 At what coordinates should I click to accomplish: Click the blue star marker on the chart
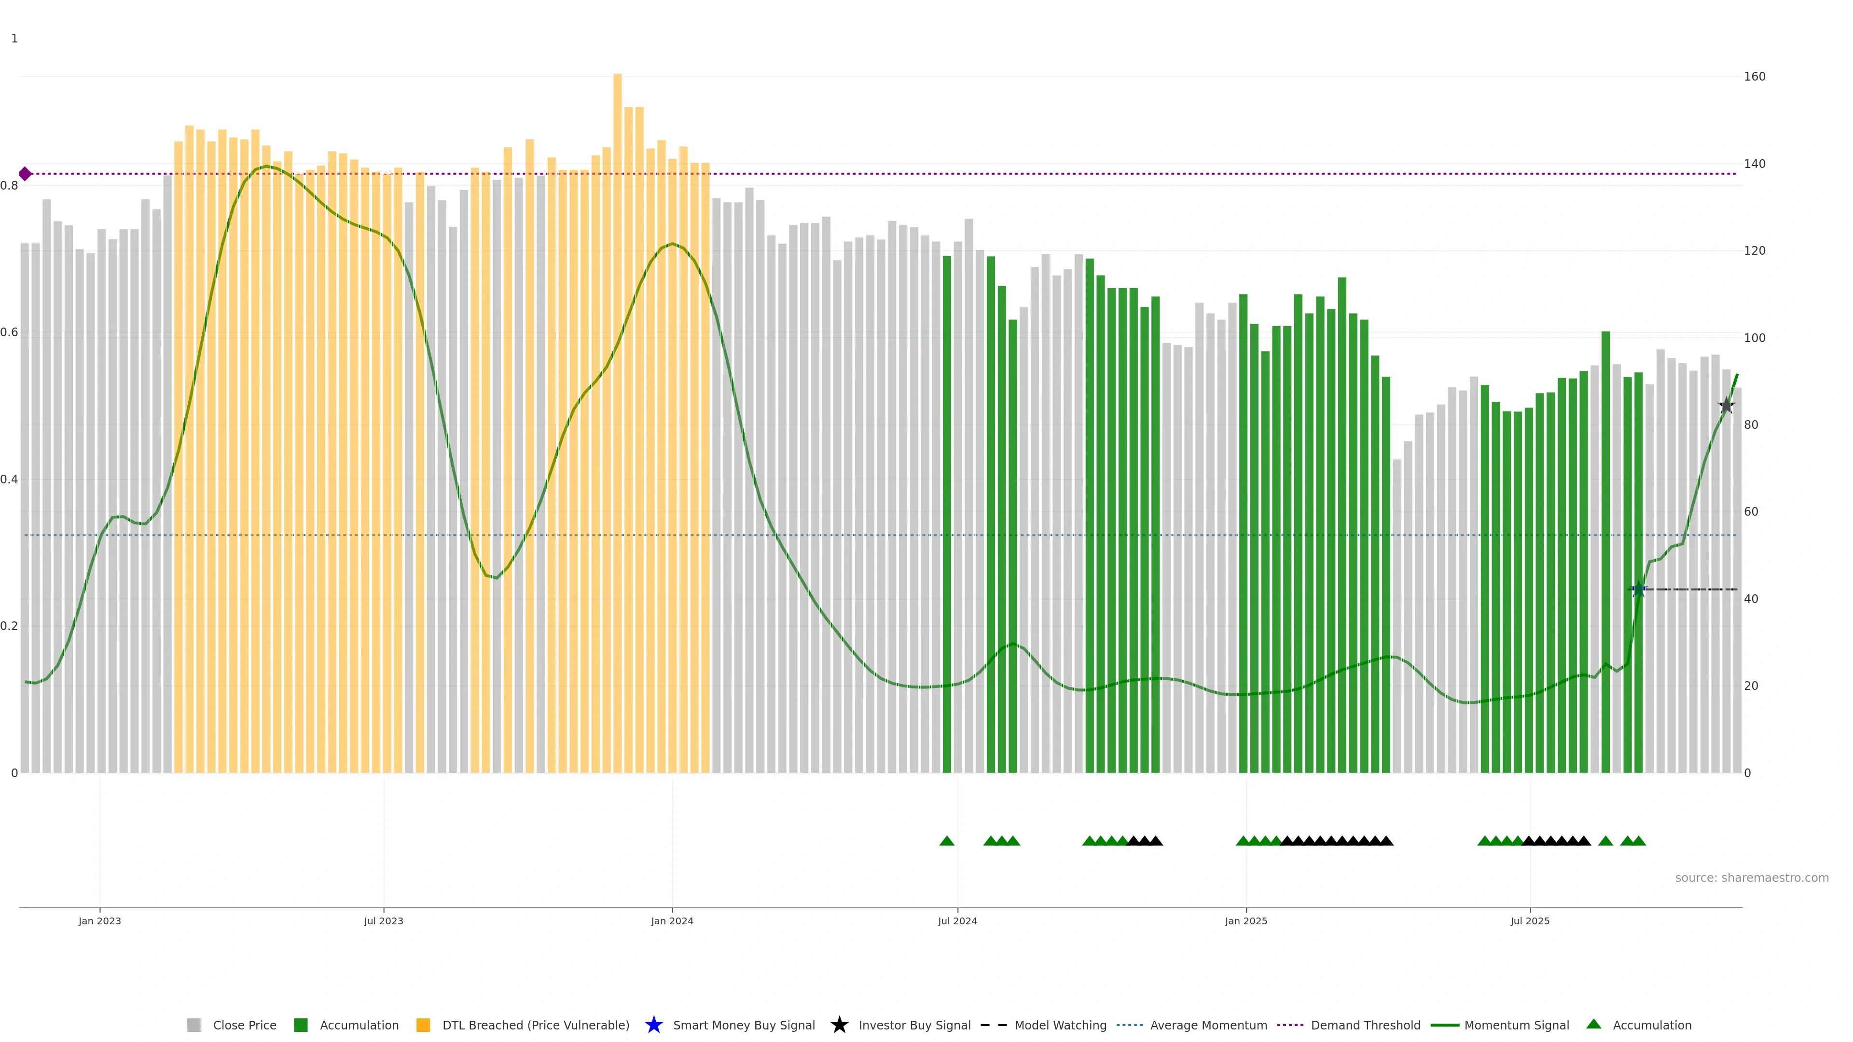point(1639,590)
